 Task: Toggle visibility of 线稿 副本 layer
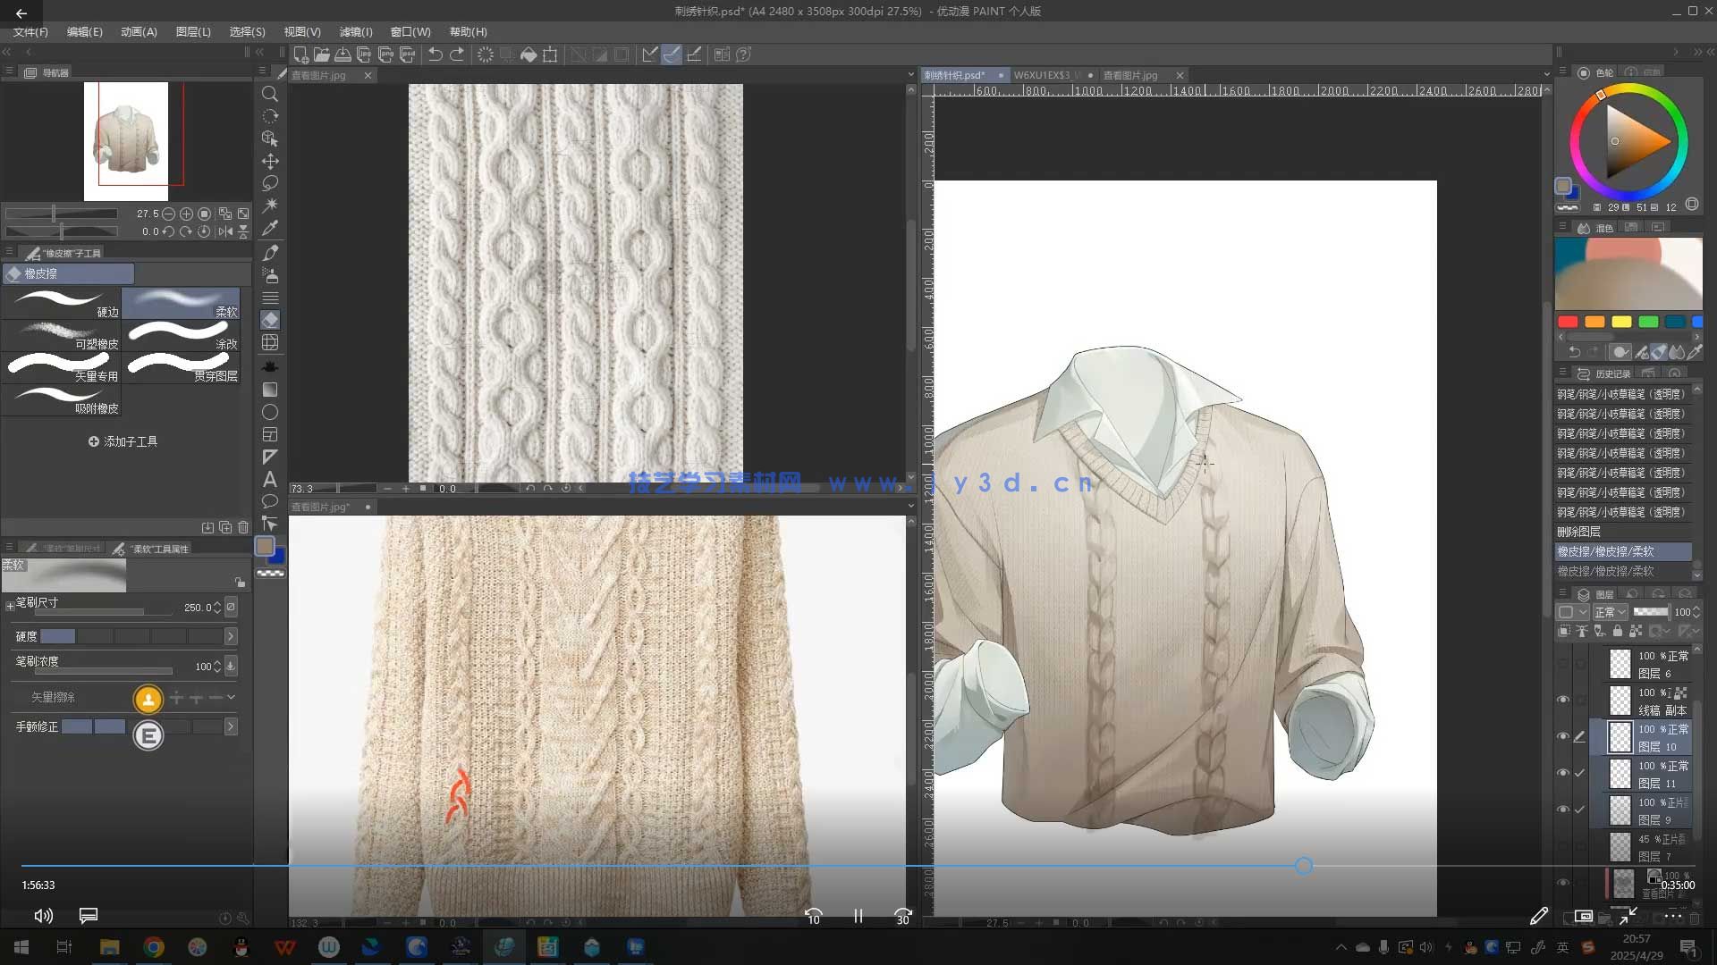click(1563, 700)
